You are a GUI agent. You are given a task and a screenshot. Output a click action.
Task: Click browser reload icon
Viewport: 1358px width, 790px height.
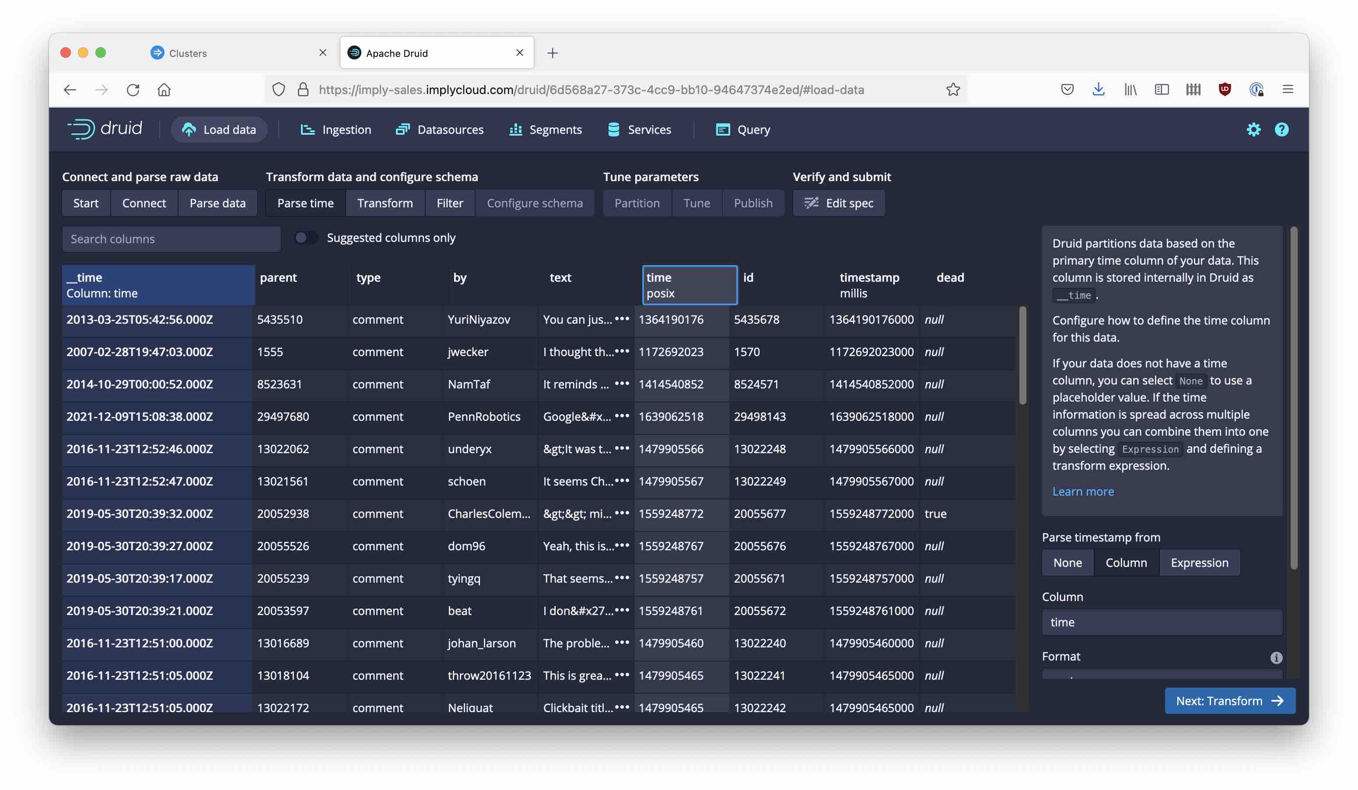[133, 89]
